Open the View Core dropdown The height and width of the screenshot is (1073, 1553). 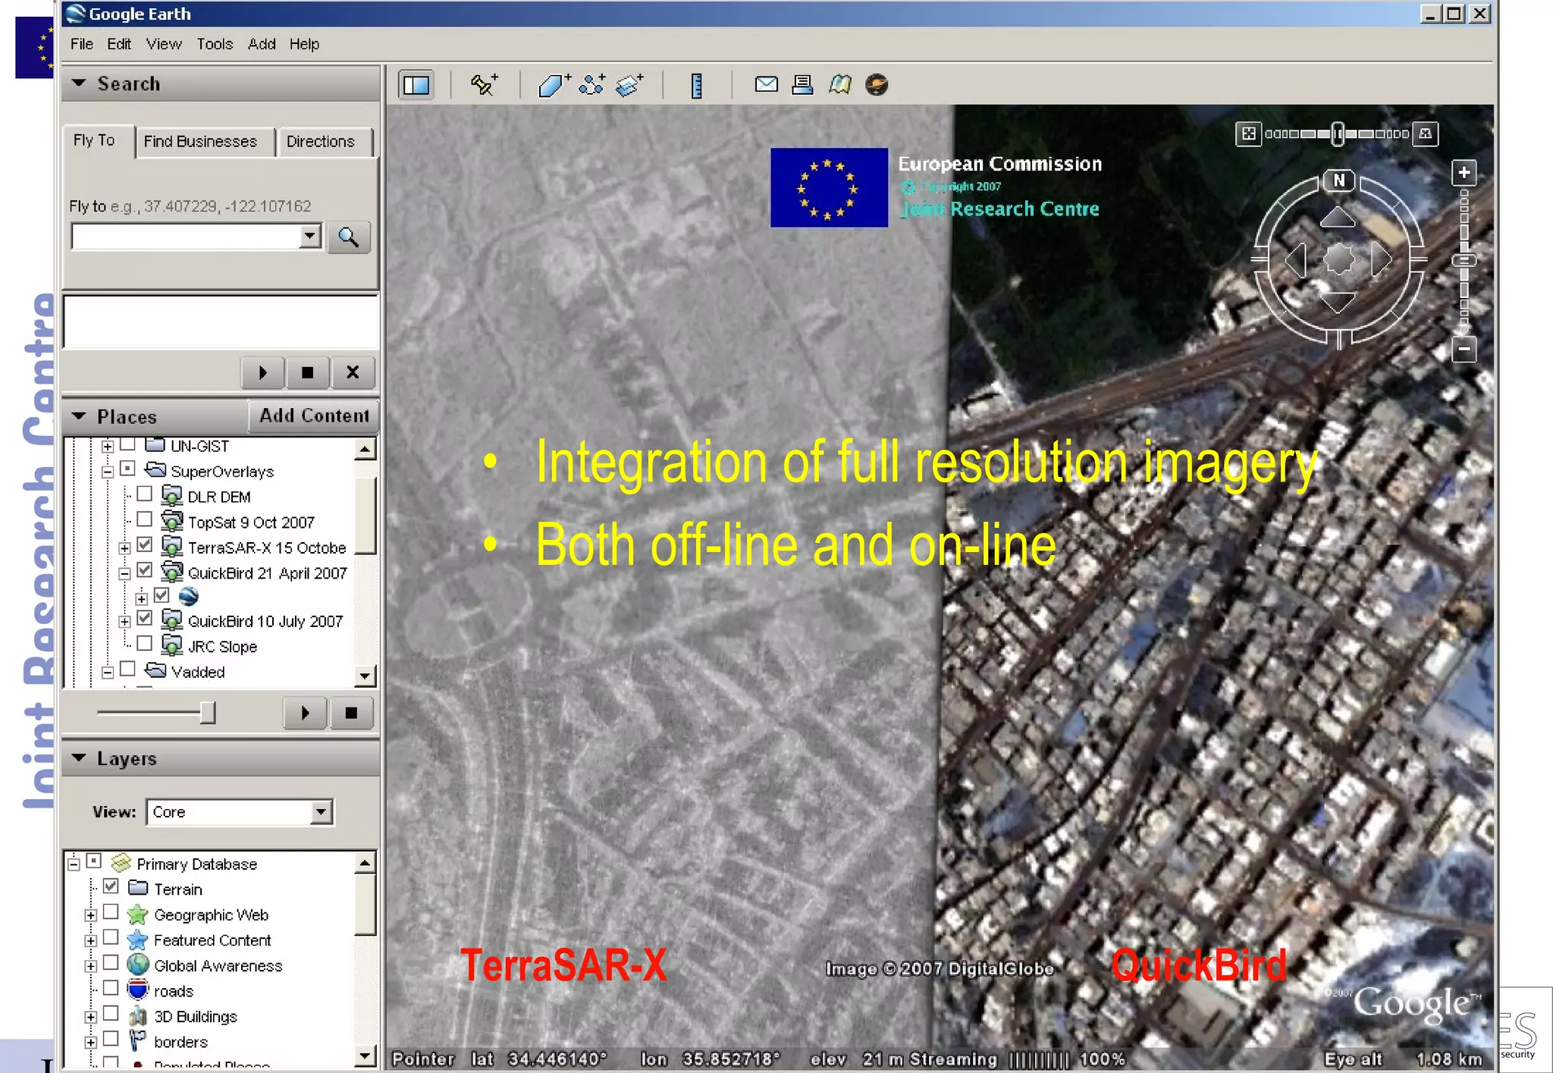[x=322, y=812]
